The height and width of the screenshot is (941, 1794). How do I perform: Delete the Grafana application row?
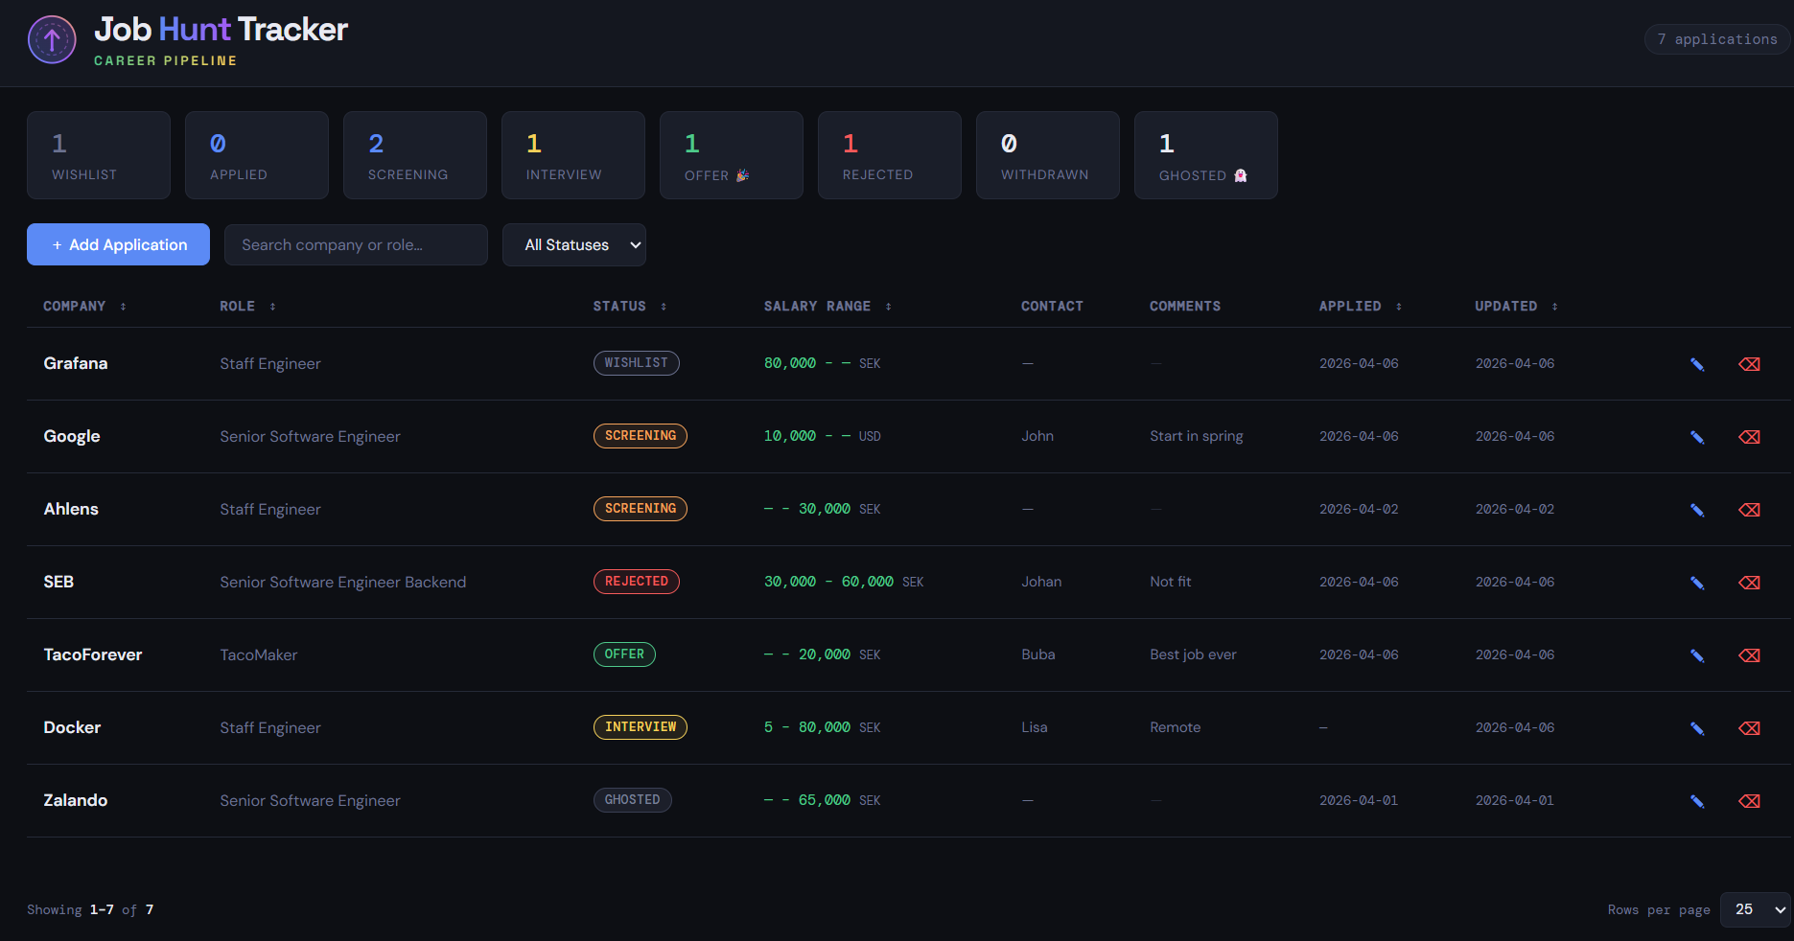pyautogui.click(x=1749, y=364)
